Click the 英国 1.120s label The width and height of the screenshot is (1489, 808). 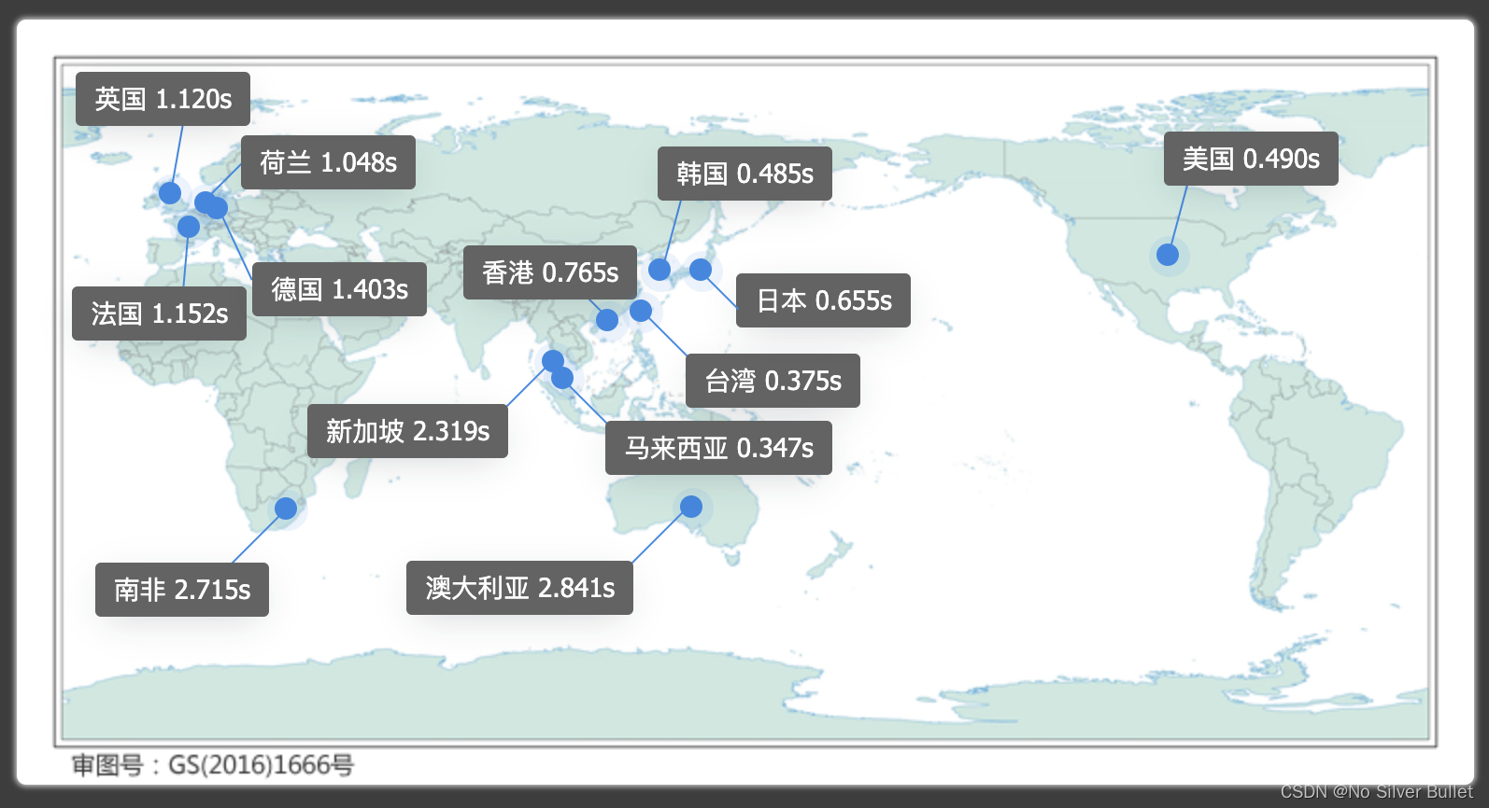tap(163, 99)
